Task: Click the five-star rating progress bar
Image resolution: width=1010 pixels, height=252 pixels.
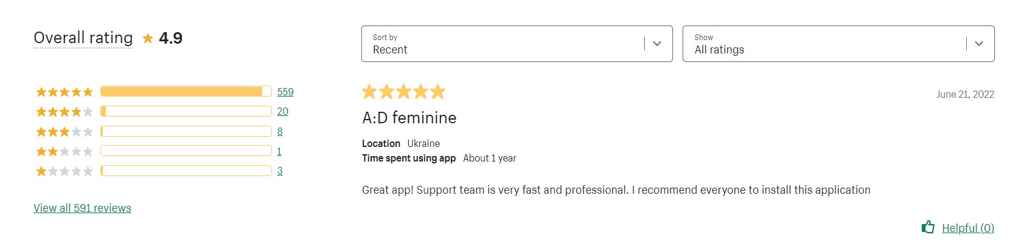Action: [x=186, y=92]
